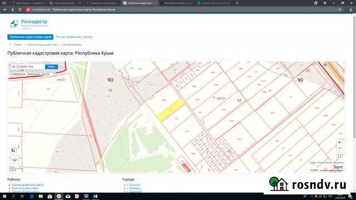356x200 pixels.
Task: Open the Windows Start menu
Action: pyautogui.click(x=4, y=196)
